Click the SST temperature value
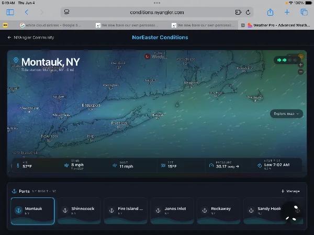Viewport: 314px width, 235px height. click(172, 166)
